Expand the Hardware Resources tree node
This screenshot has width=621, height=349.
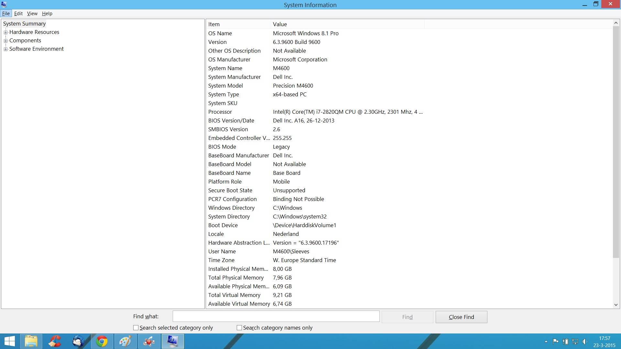pos(5,32)
